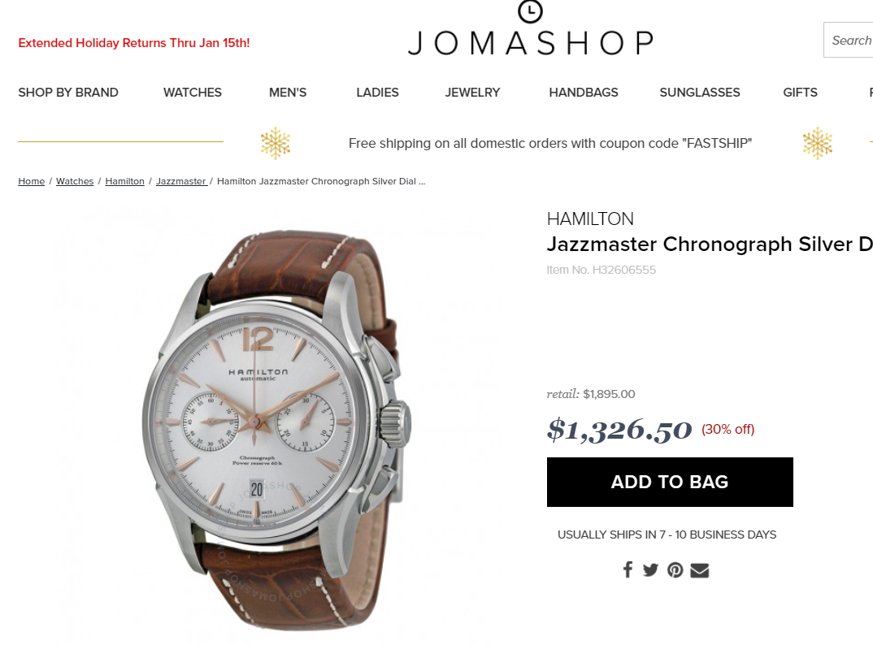
Task: Open the Gifts menu
Action: click(x=800, y=93)
